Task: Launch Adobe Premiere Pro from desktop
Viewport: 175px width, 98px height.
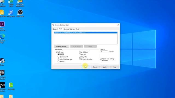Action: 2,26
